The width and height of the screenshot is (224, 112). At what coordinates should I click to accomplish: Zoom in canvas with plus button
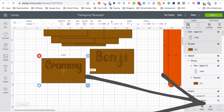point(27,105)
